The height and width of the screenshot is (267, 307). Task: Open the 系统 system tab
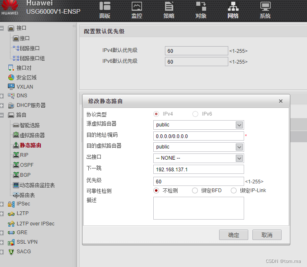tap(265, 10)
